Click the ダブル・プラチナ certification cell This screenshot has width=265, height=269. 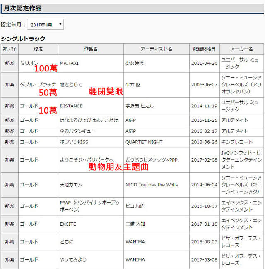coord(38,84)
